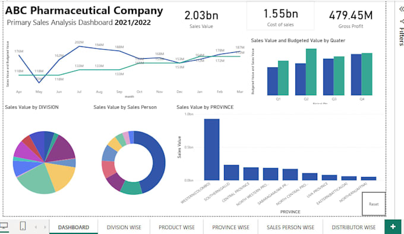Screen dimensions: 404x234
Task: Expand the Filters pane chevron
Action: coord(402,10)
